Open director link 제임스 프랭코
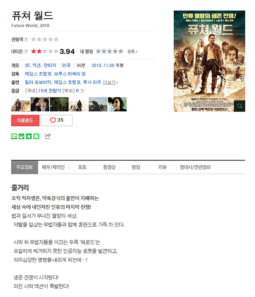Image resolution: width=255 pixels, height=297 pixels. click(38, 74)
